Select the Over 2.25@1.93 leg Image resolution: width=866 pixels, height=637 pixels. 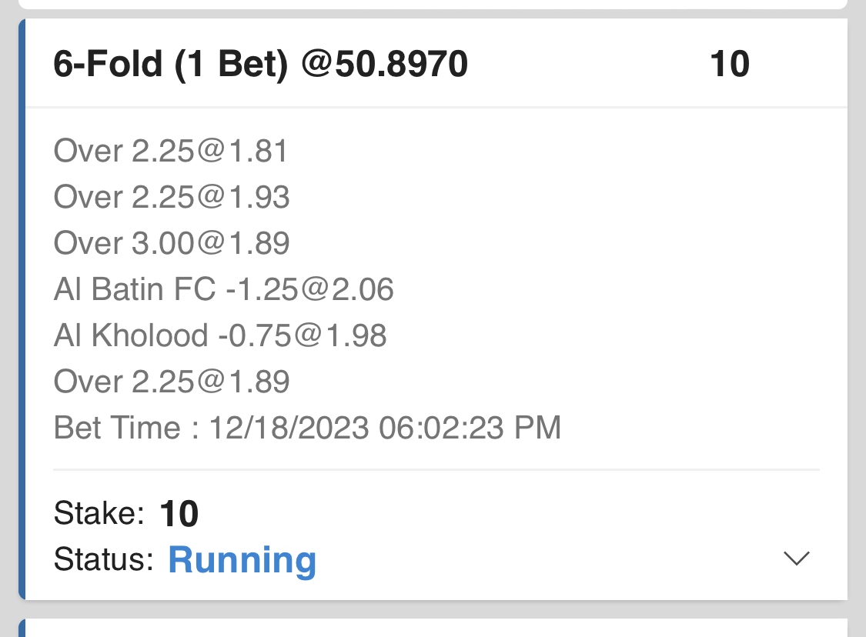pos(172,198)
